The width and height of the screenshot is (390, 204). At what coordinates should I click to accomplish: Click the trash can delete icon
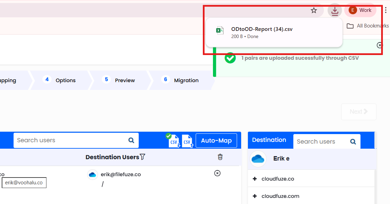[x=220, y=157]
